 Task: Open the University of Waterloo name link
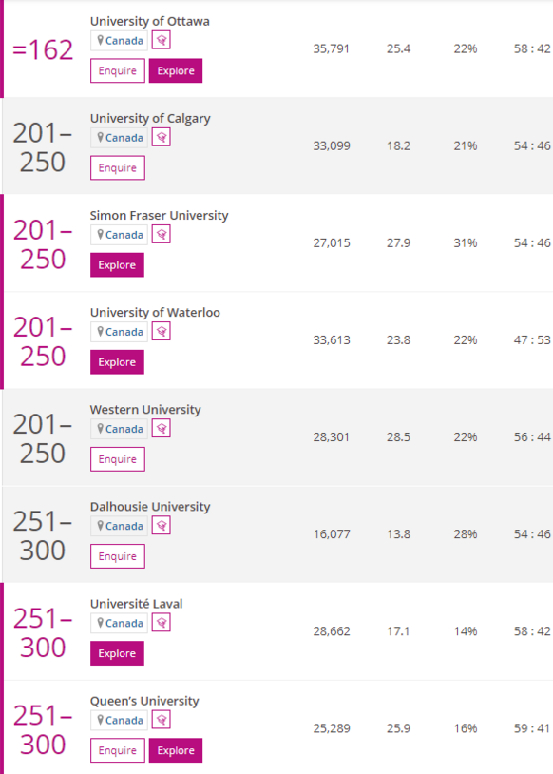click(155, 313)
